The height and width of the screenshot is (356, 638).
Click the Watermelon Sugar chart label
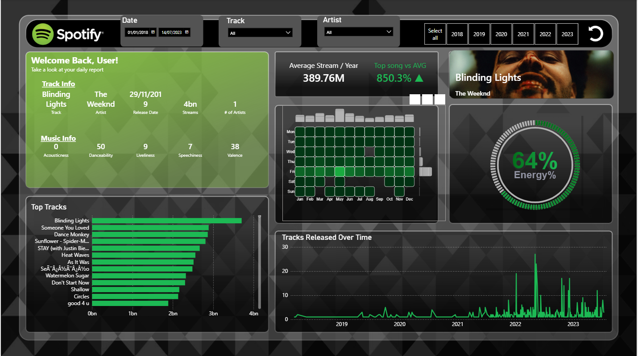pos(67,276)
